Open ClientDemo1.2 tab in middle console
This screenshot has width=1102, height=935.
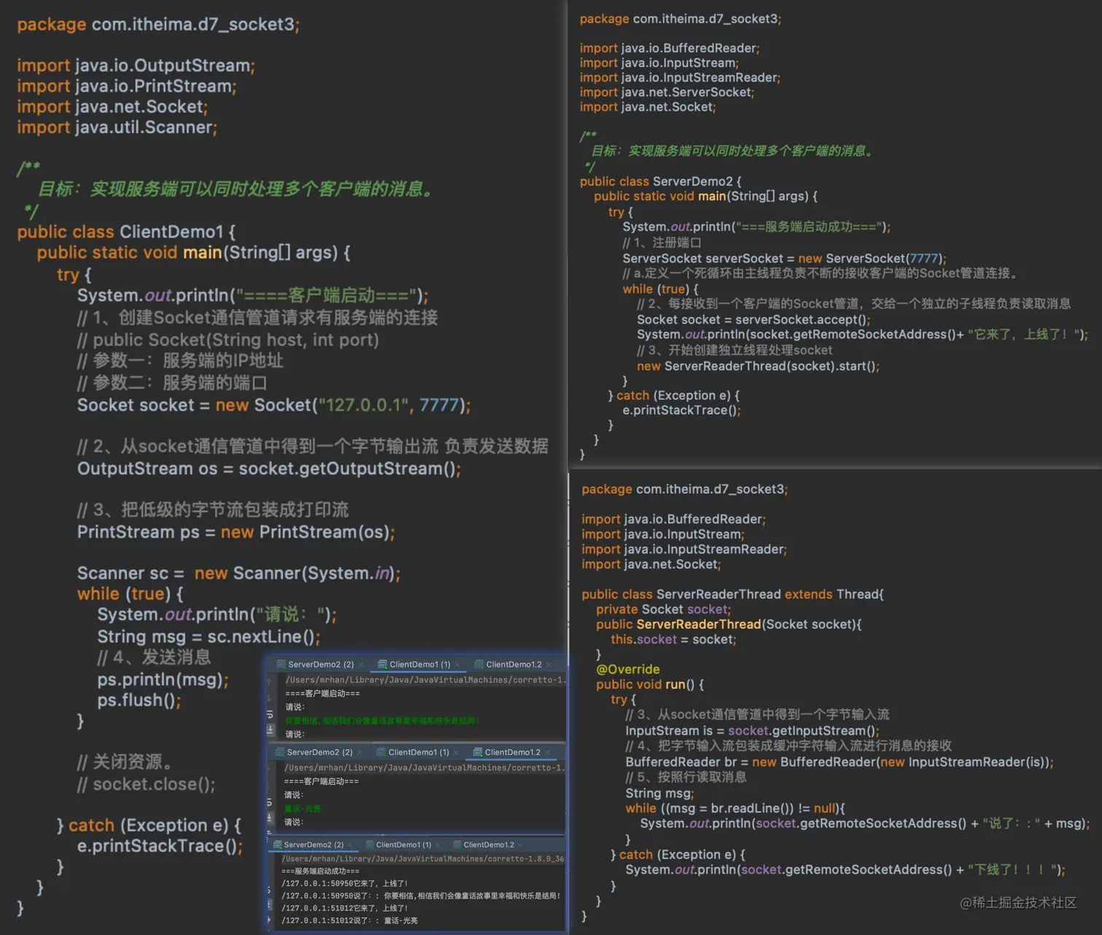coord(512,752)
